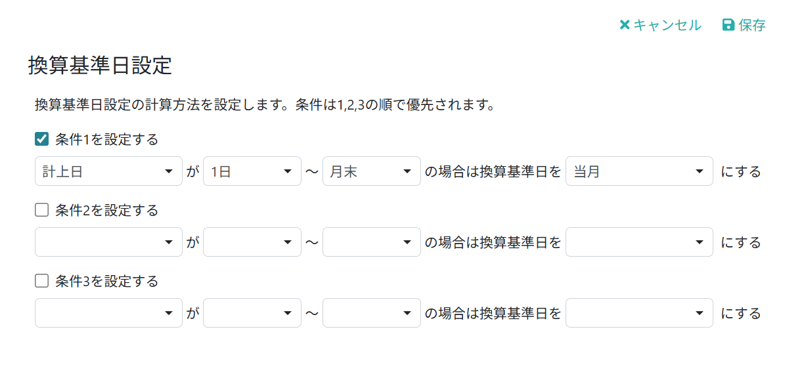Click the 保存 button text

(752, 25)
